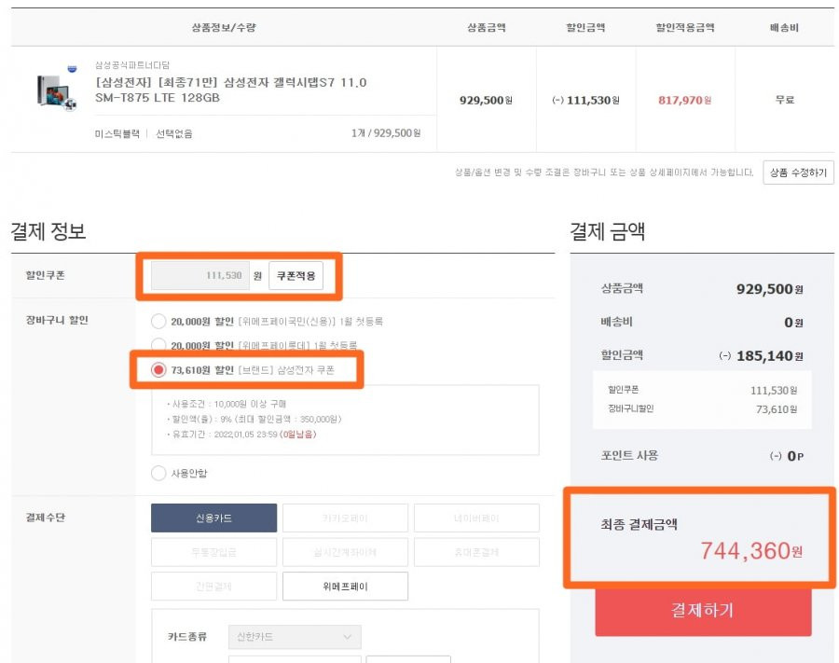The height and width of the screenshot is (663, 839).
Task: Select 위메프페이롯데 20,000원 할인 radio option
Action: 158,345
